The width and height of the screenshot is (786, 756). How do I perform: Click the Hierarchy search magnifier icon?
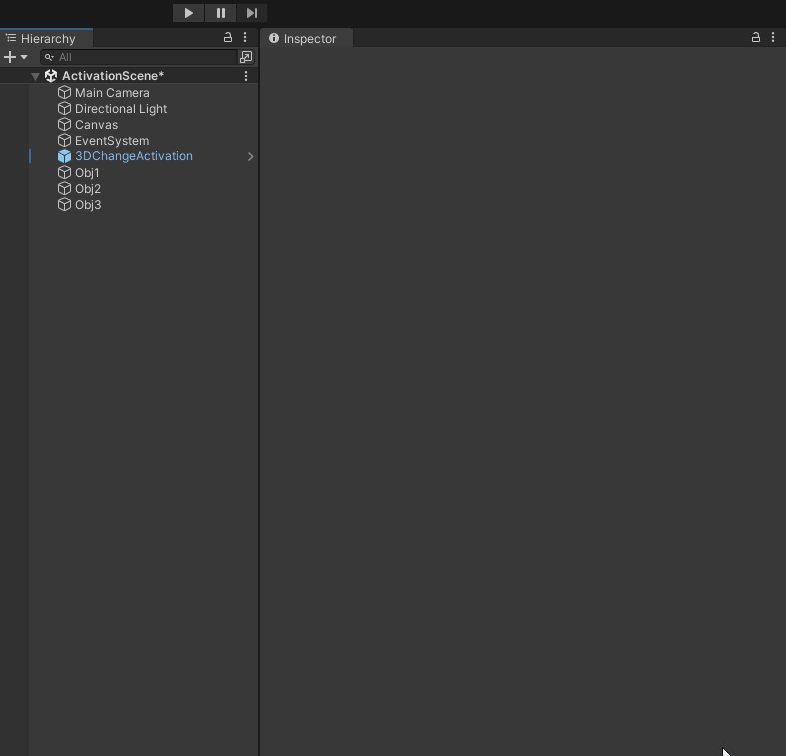[49, 57]
